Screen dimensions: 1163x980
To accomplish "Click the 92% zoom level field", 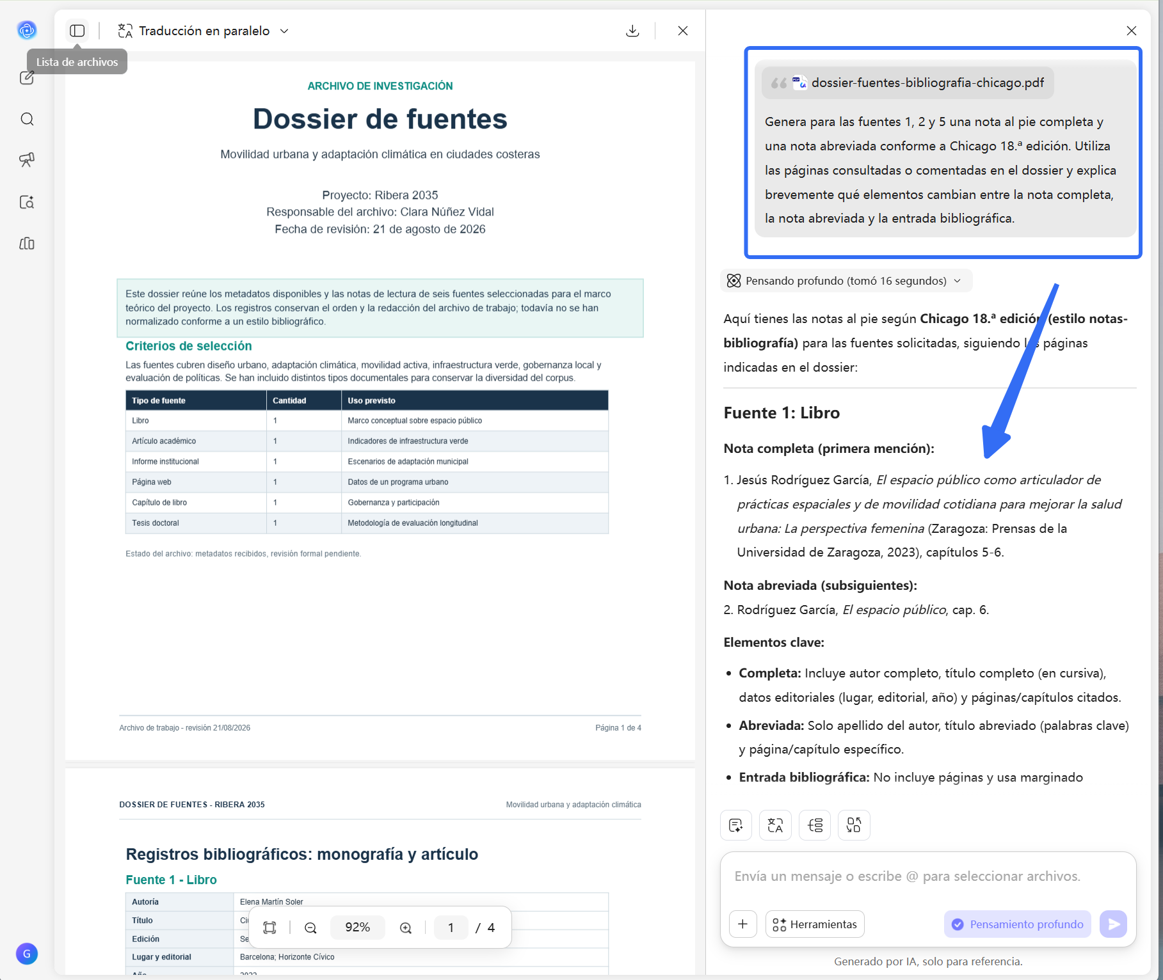I will point(358,928).
